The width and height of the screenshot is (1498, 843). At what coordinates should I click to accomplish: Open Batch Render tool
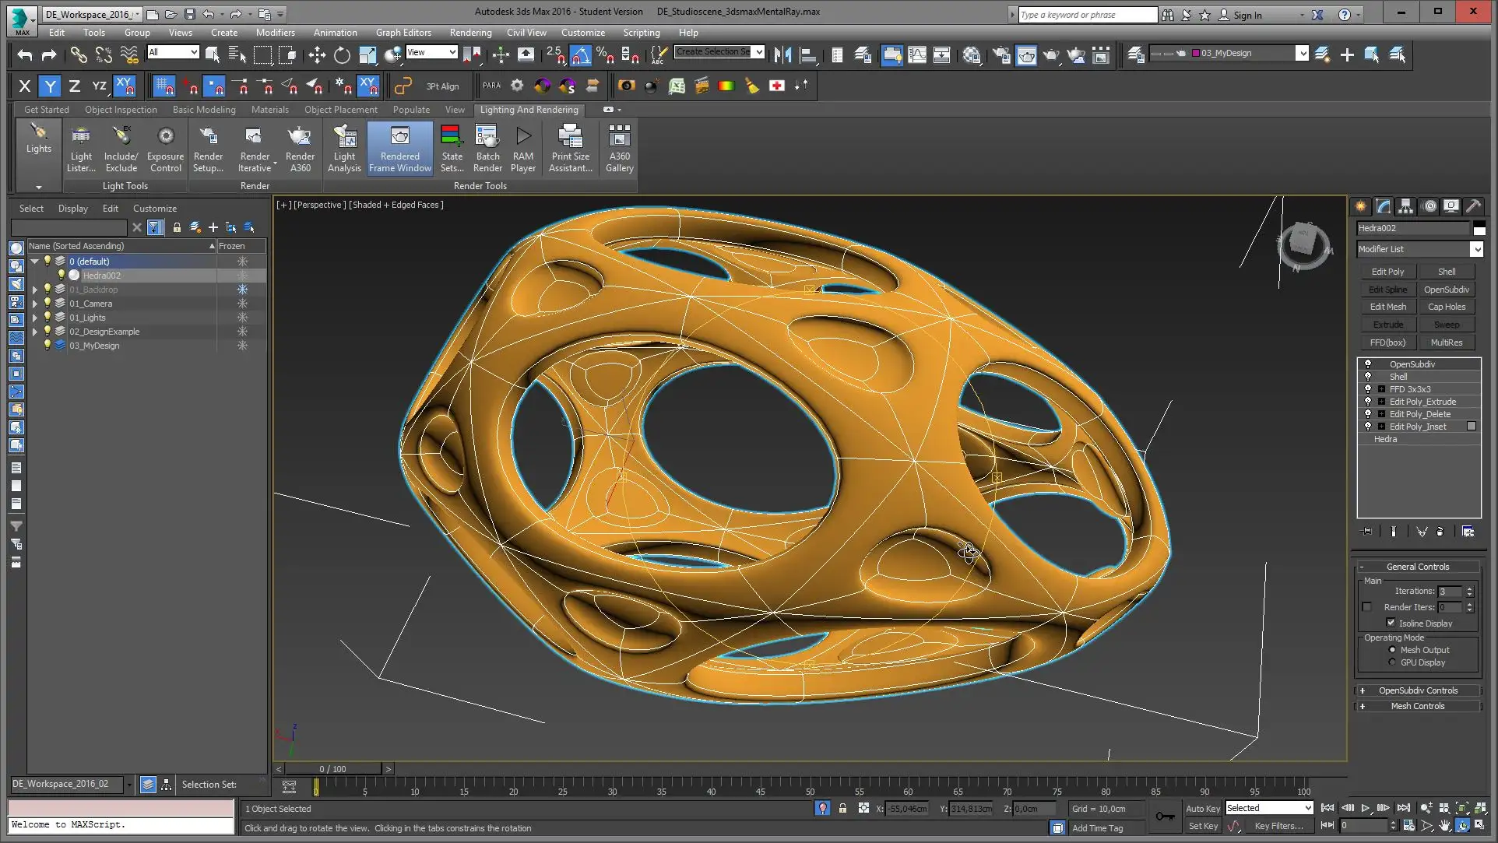point(487,149)
